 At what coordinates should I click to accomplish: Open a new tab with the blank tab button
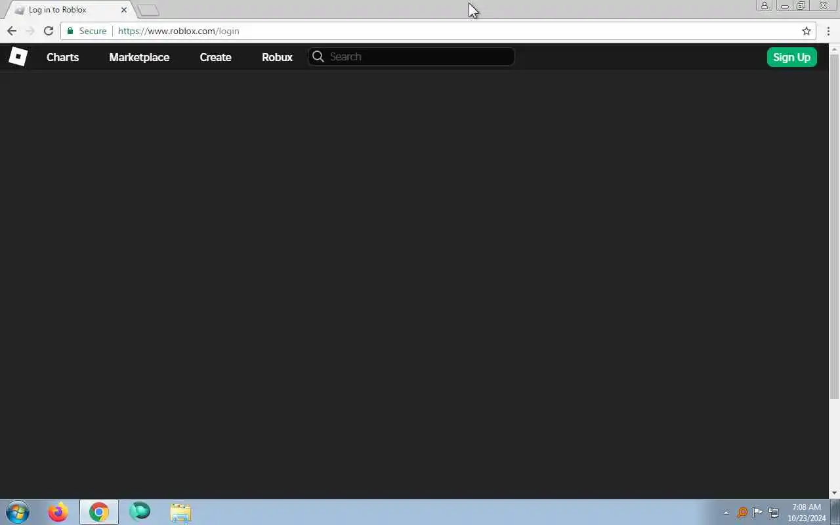(x=148, y=10)
